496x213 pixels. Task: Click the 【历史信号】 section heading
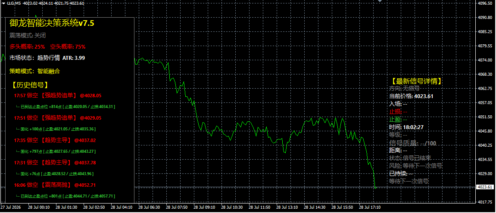[30, 84]
